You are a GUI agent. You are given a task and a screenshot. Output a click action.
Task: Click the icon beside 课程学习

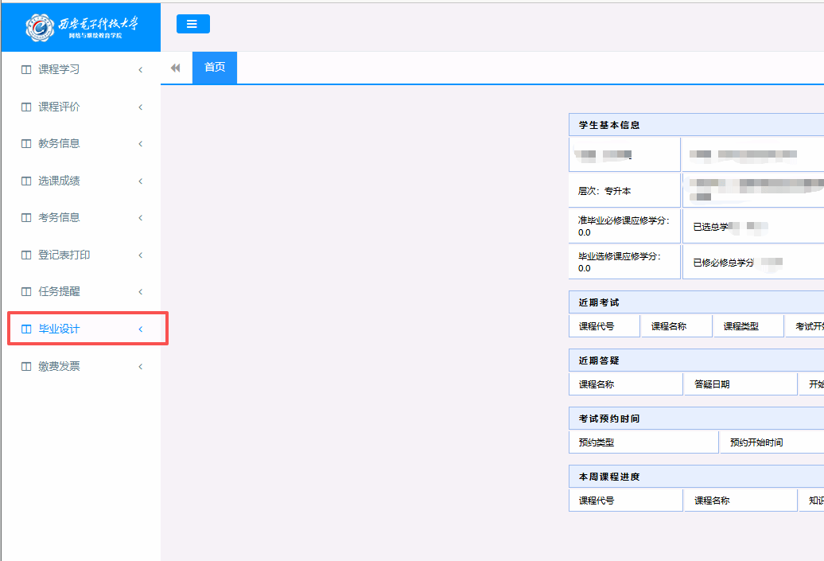(x=26, y=70)
